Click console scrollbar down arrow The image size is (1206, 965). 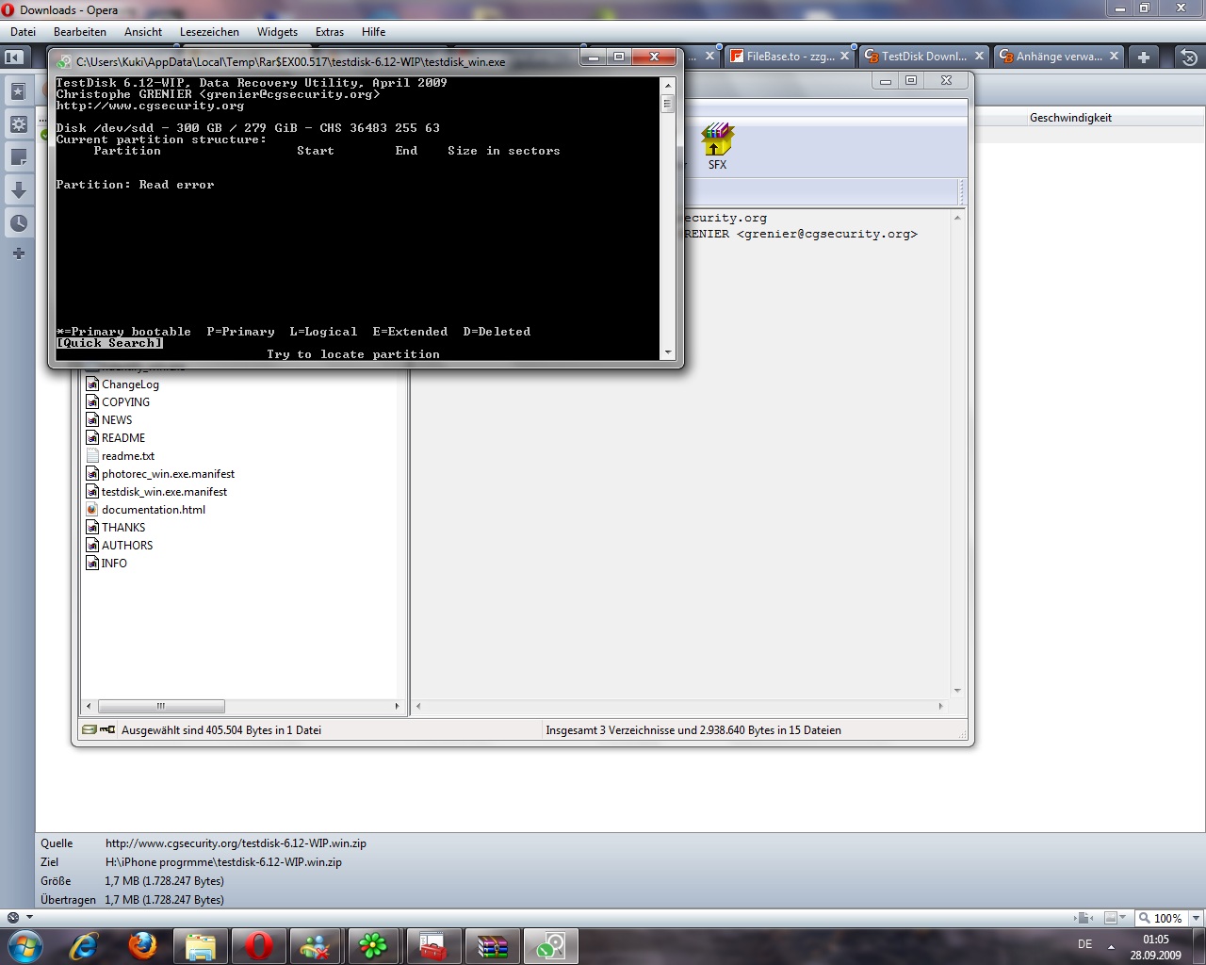668,352
